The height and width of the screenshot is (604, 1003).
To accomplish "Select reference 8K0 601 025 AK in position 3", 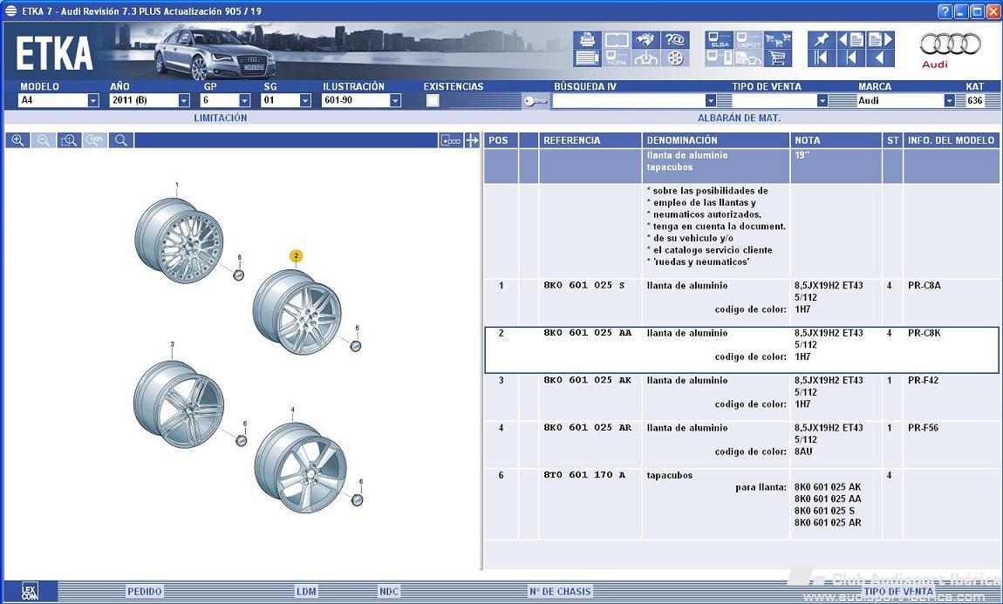I will click(x=587, y=380).
